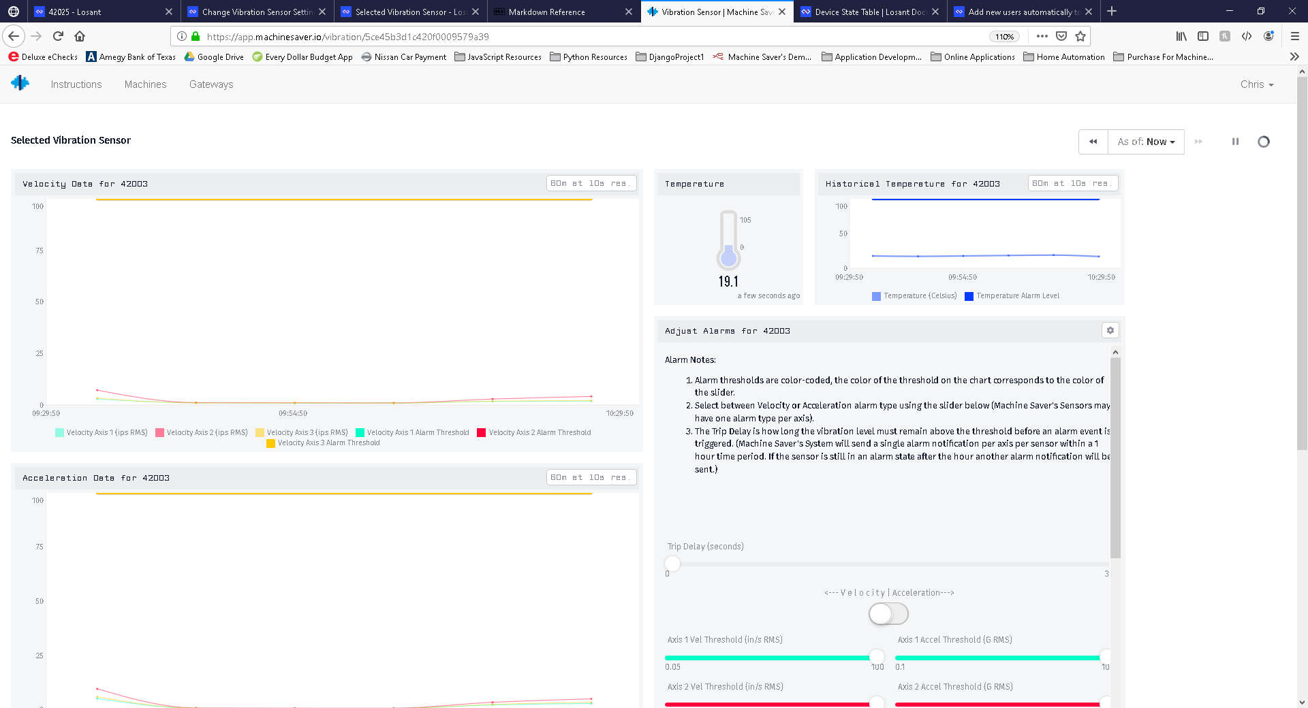Open a new browser tab

click(1112, 11)
